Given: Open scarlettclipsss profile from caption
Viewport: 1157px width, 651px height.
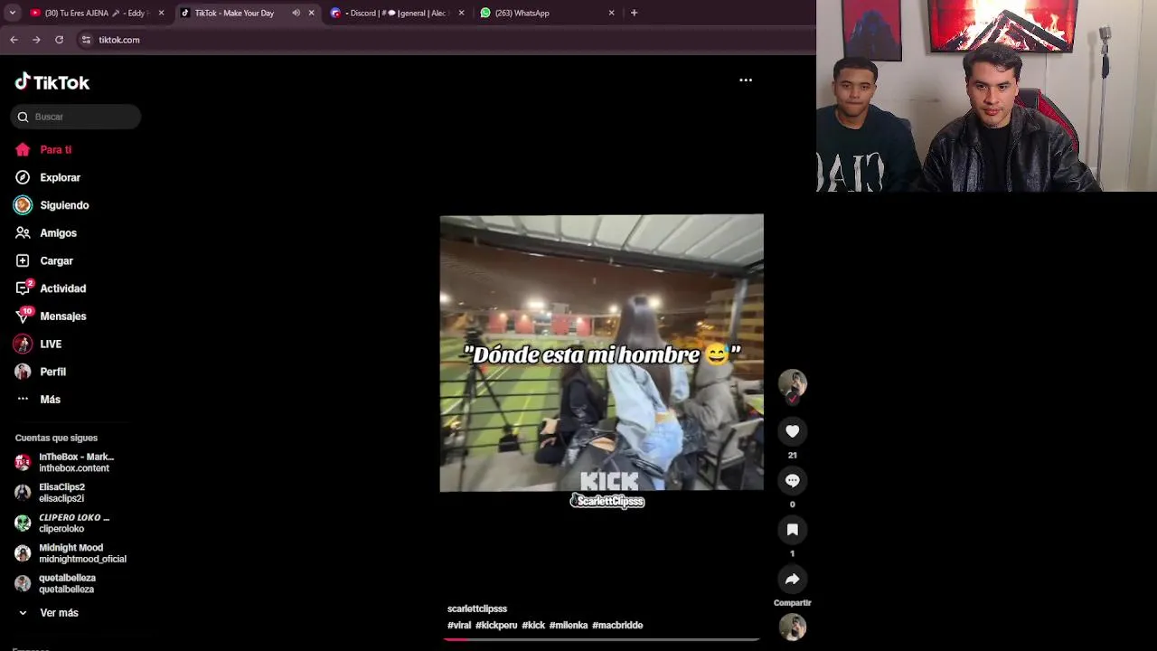Looking at the screenshot, I should pyautogui.click(x=477, y=609).
